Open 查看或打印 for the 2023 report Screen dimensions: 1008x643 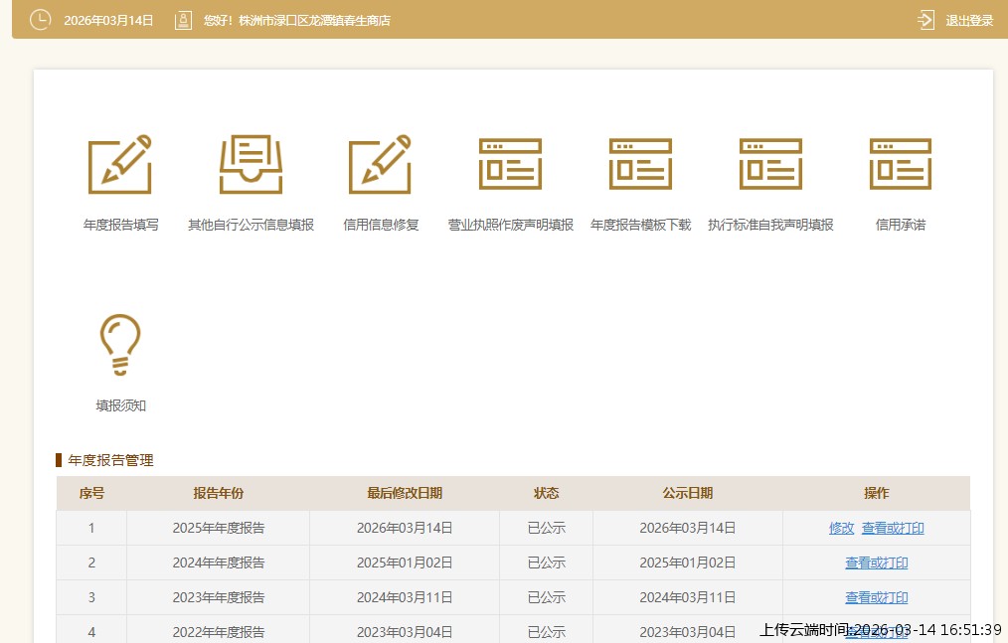pos(876,597)
